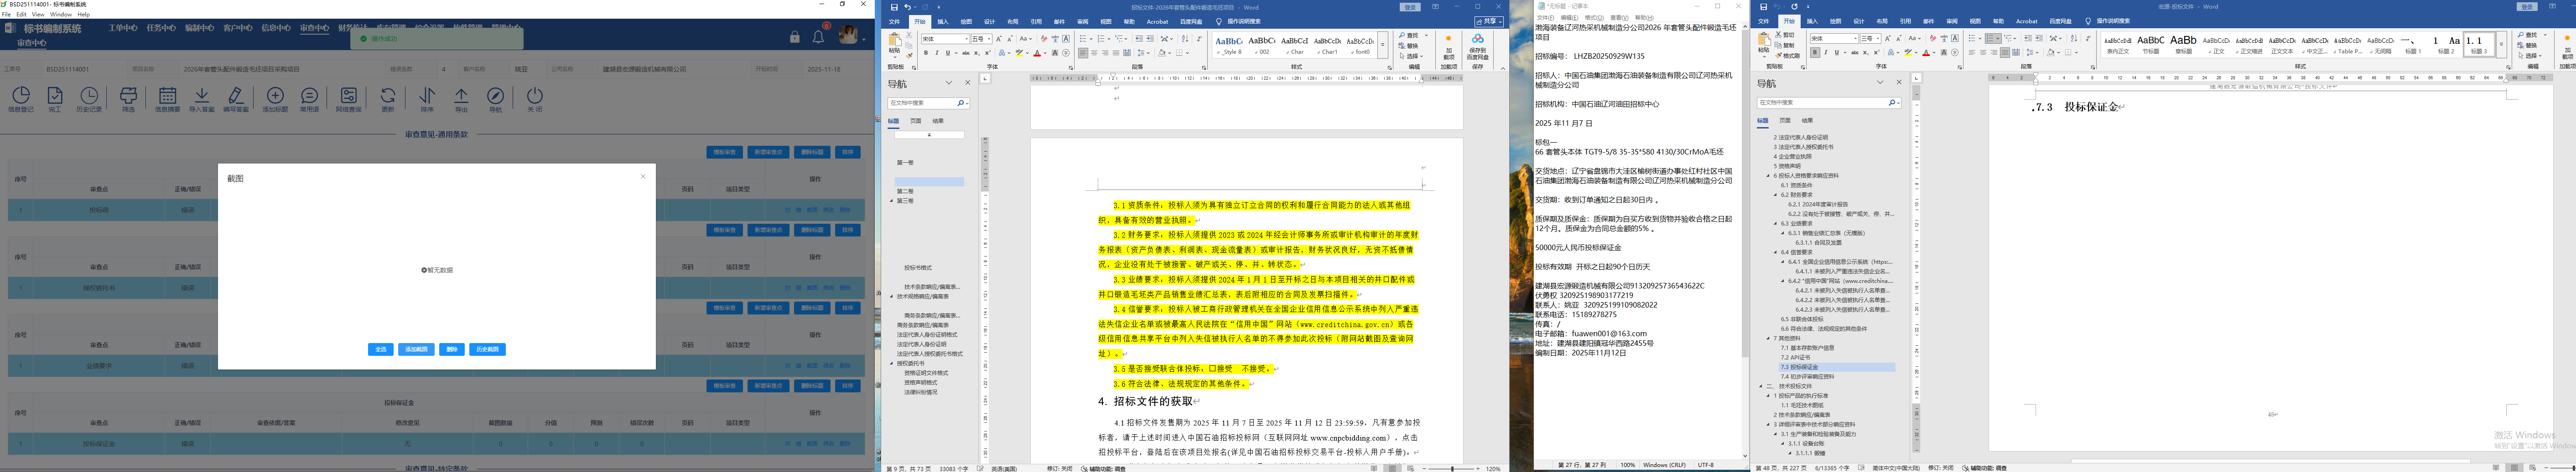This screenshot has height=472, width=2576.
Task: Open 历史记录 from the toolbar
Action: [x=89, y=98]
